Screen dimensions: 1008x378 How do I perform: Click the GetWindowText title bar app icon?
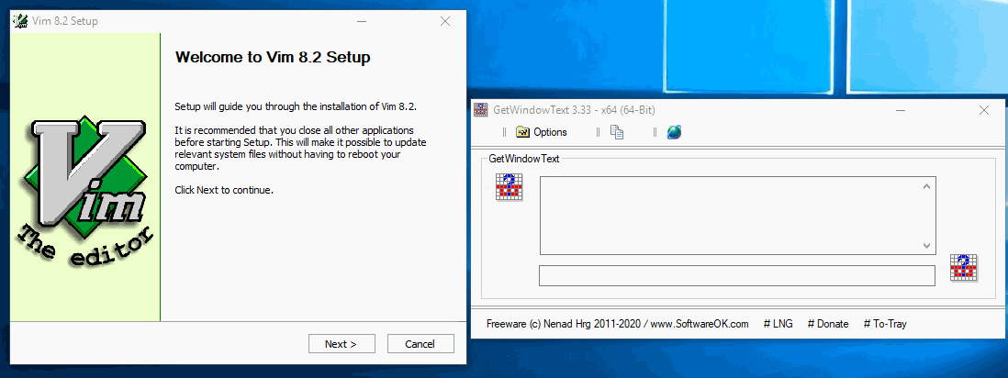pos(481,110)
